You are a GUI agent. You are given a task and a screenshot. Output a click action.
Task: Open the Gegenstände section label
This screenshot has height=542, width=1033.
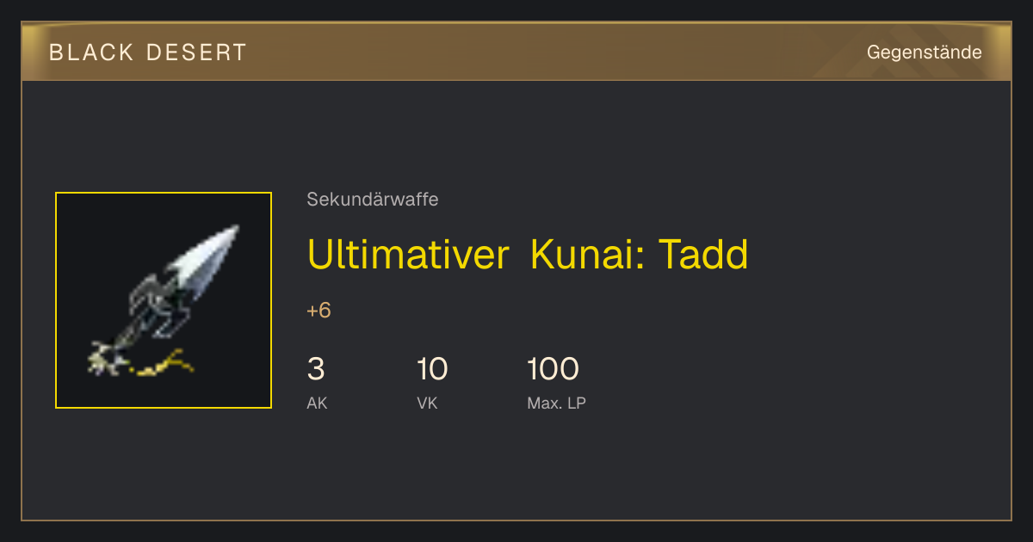click(x=924, y=52)
